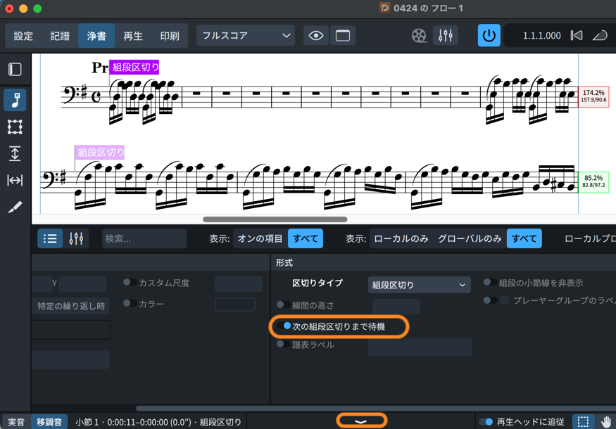Click the blue power activation button
The height and width of the screenshot is (429, 616).
[489, 36]
